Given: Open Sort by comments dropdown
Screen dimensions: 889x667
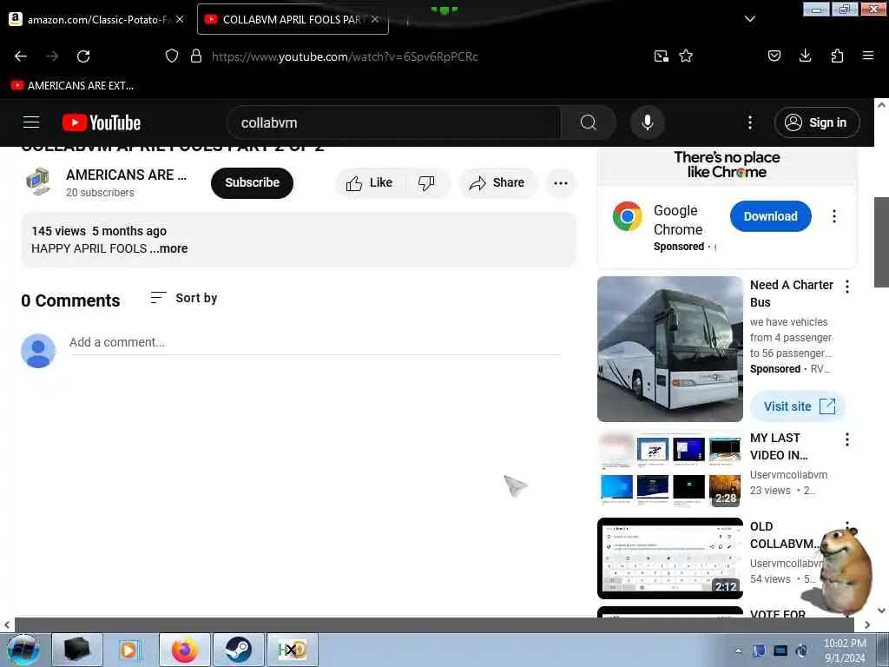Looking at the screenshot, I should (x=184, y=298).
